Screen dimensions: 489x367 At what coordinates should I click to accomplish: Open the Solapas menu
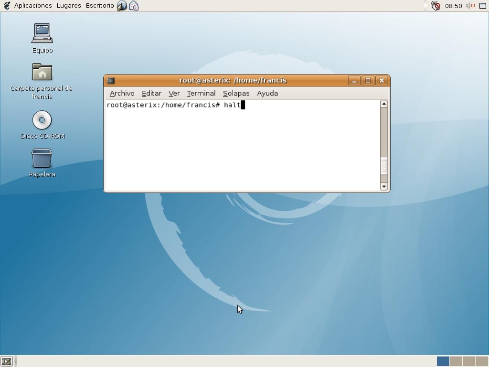(x=236, y=93)
